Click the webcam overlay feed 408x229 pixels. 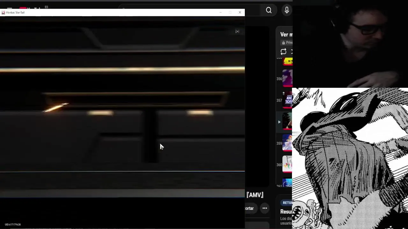pyautogui.click(x=350, y=44)
